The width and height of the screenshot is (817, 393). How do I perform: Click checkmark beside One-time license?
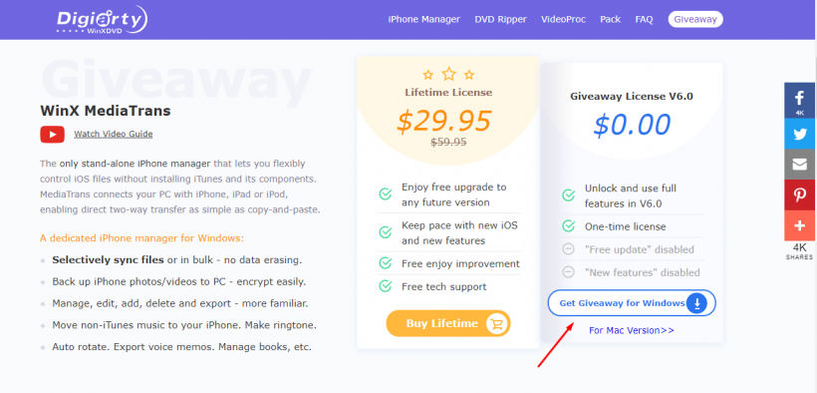[568, 226]
